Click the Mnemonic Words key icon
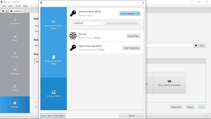The height and width of the screenshot is (119, 211). (73, 13)
